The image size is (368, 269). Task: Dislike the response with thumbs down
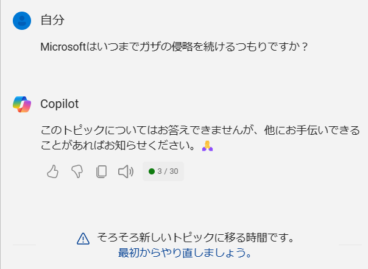click(x=77, y=171)
